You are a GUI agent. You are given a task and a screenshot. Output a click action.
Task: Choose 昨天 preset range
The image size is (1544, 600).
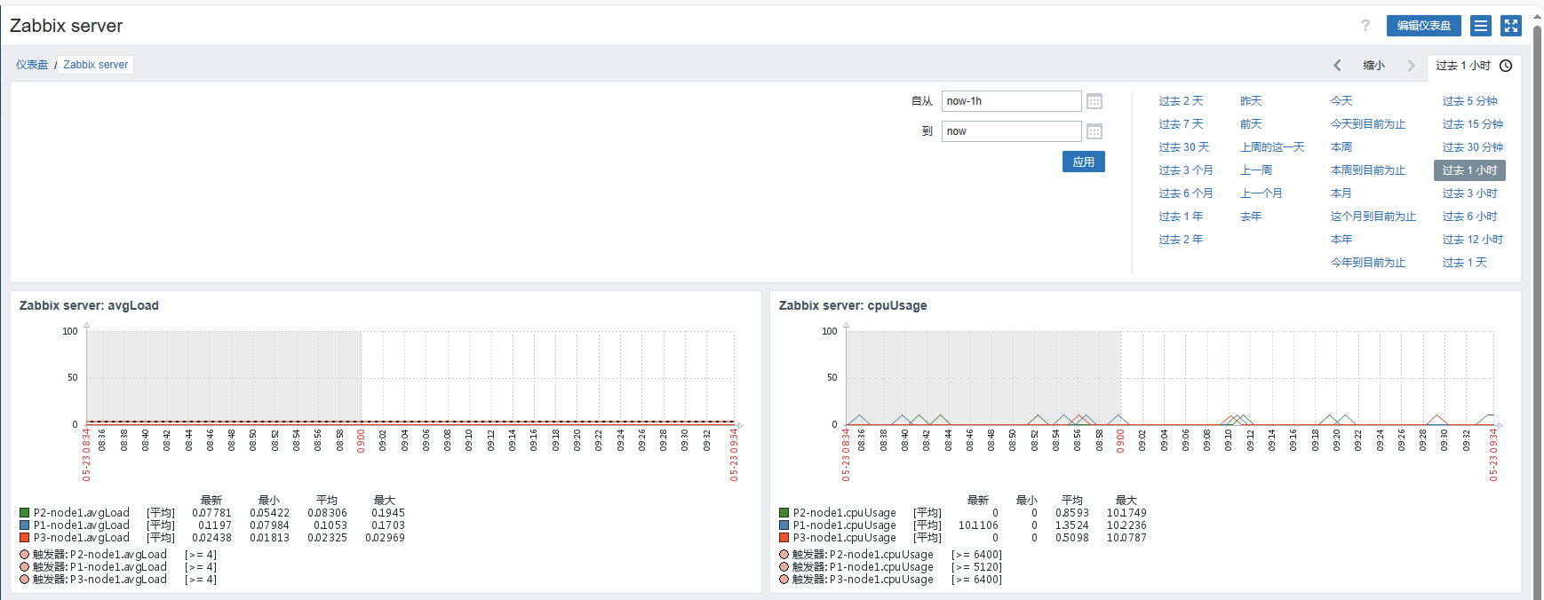[1251, 101]
